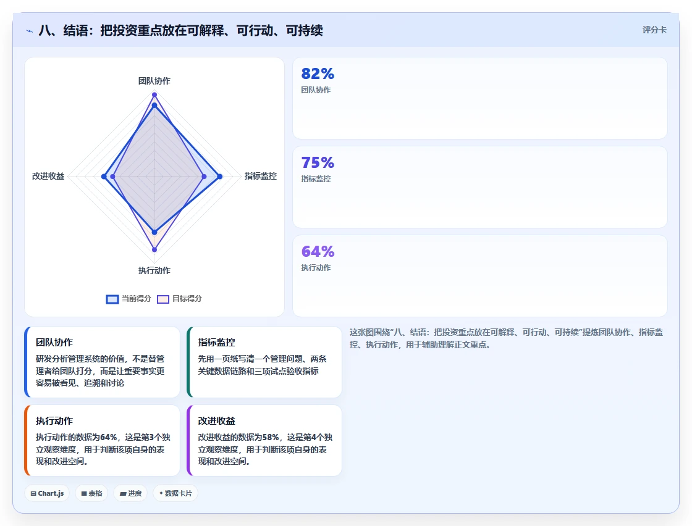Image resolution: width=692 pixels, height=526 pixels.
Task: Click the lightning icon beside the heading
Action: coord(30,31)
